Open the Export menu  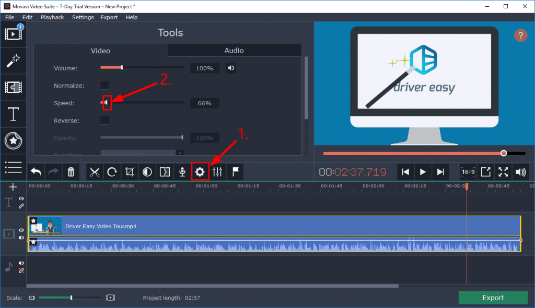coord(109,17)
